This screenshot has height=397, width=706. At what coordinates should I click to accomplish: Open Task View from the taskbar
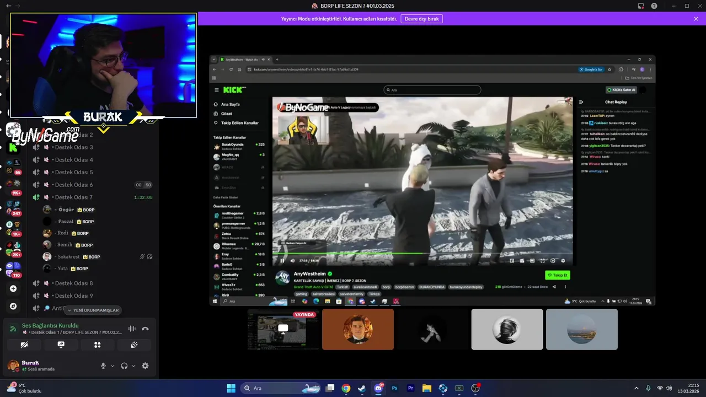pos(330,388)
